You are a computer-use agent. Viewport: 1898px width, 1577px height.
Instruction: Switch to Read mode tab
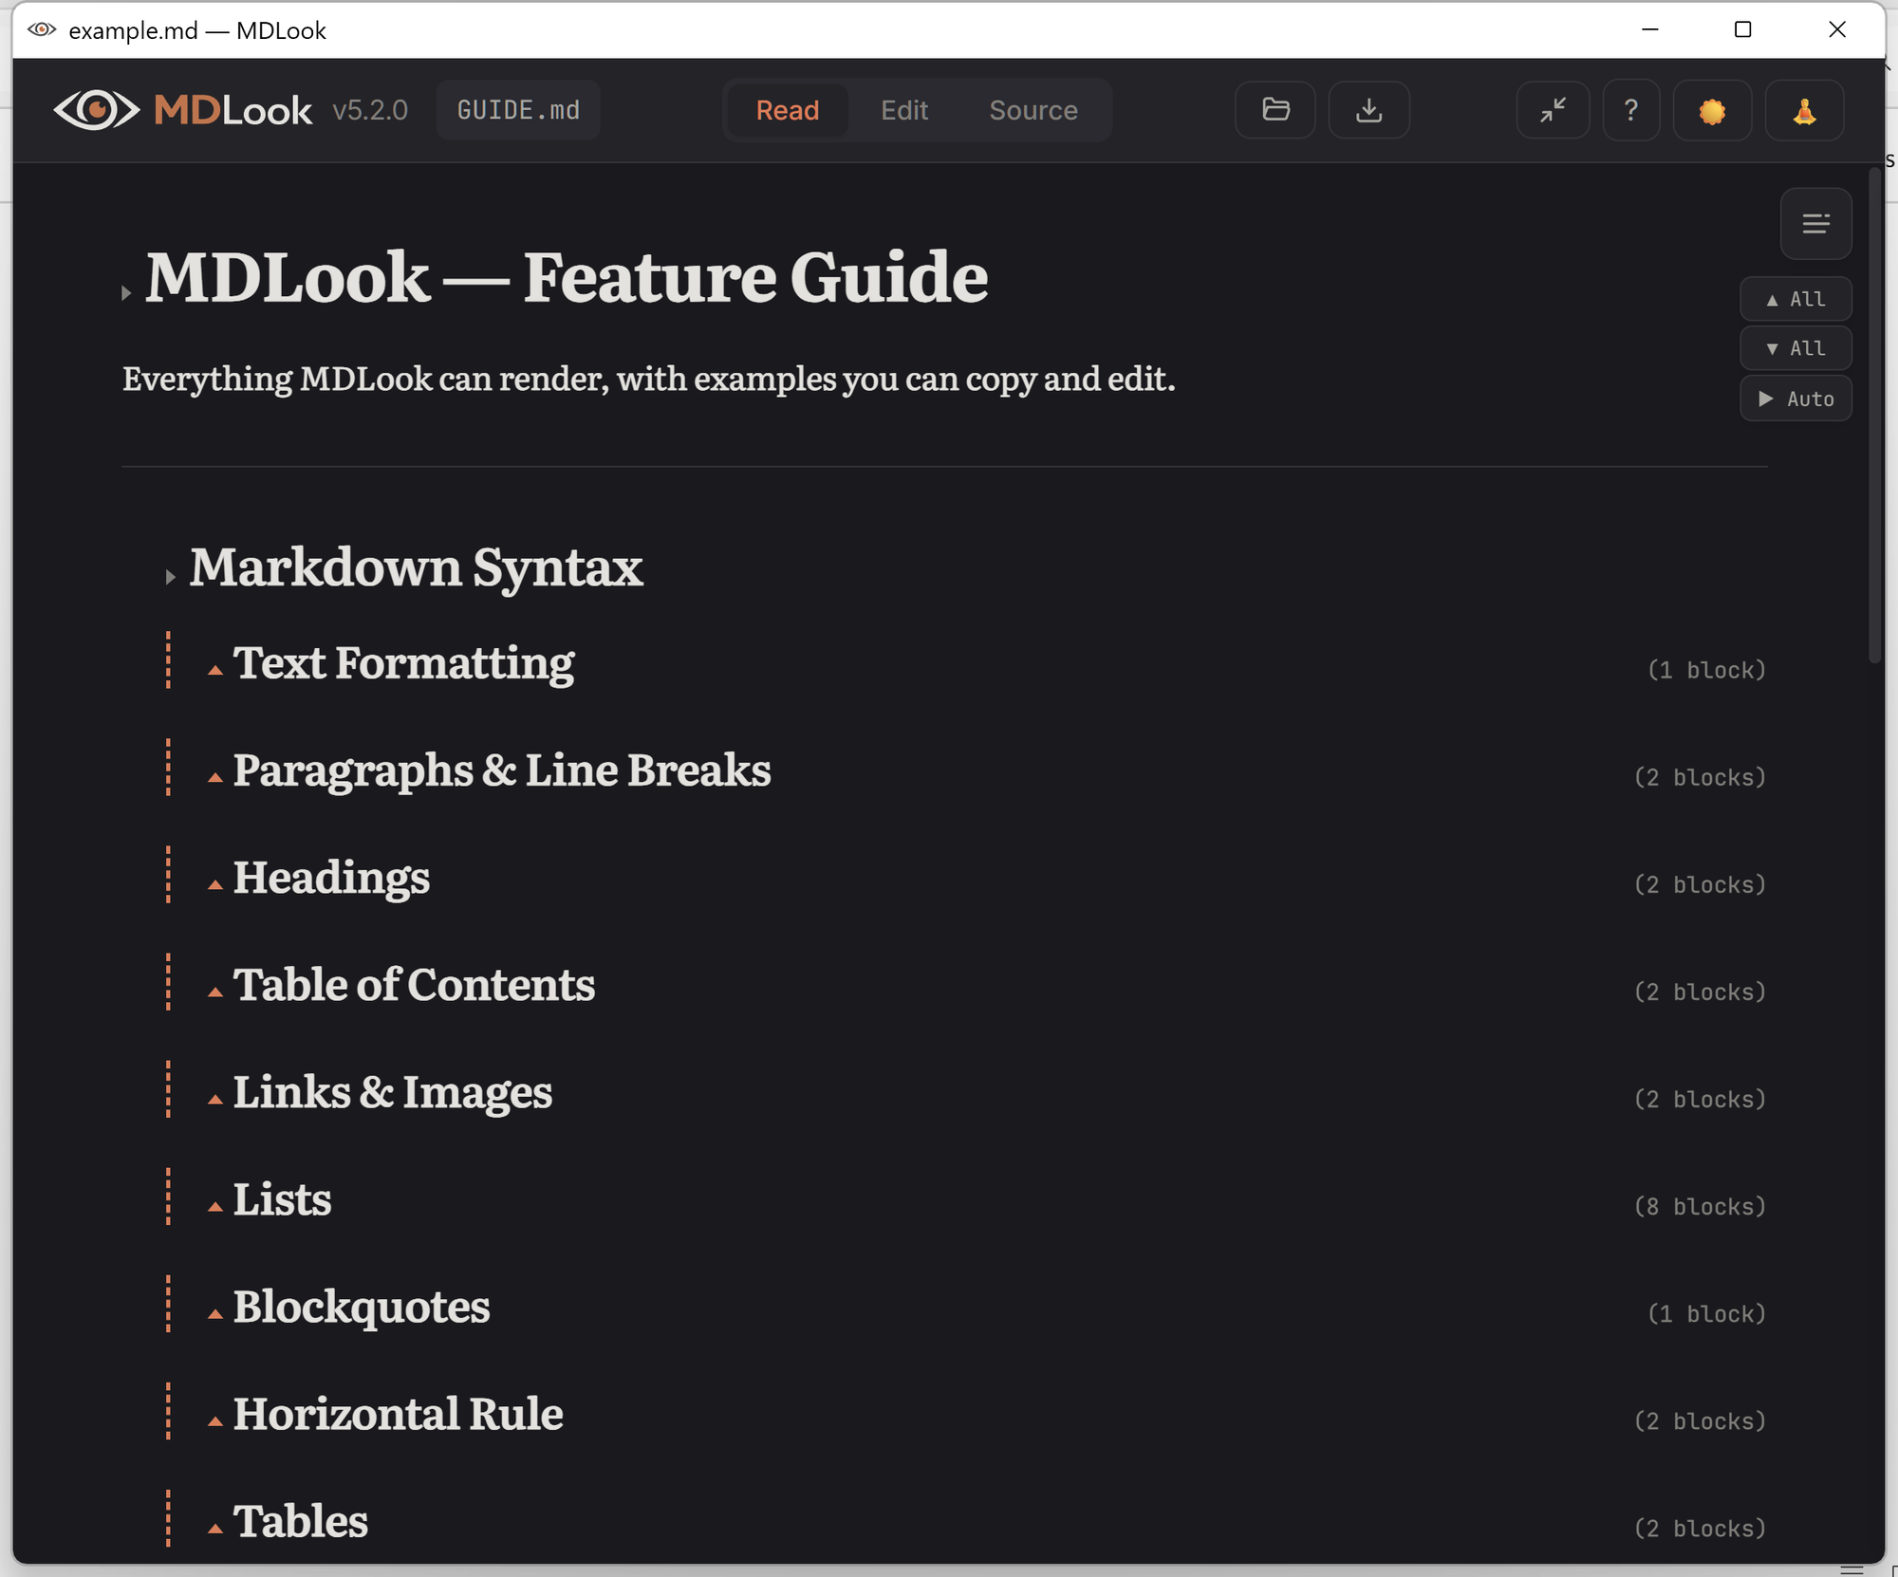pyautogui.click(x=787, y=110)
